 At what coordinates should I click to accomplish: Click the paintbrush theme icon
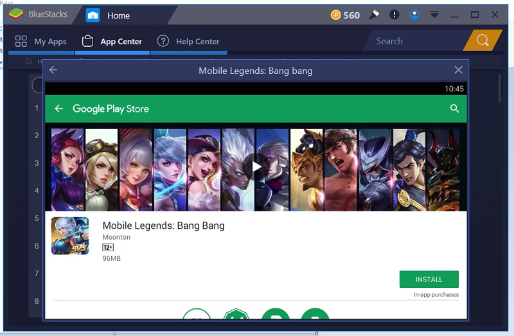click(x=375, y=15)
